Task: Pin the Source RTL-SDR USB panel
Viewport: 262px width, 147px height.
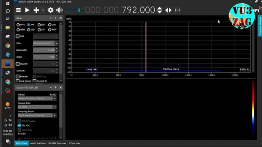Action: coord(56,87)
